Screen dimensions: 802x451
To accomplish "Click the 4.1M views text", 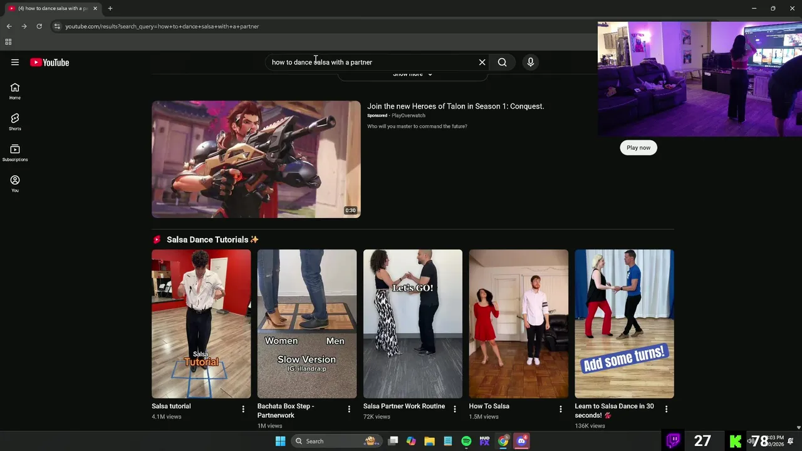I will point(167,417).
